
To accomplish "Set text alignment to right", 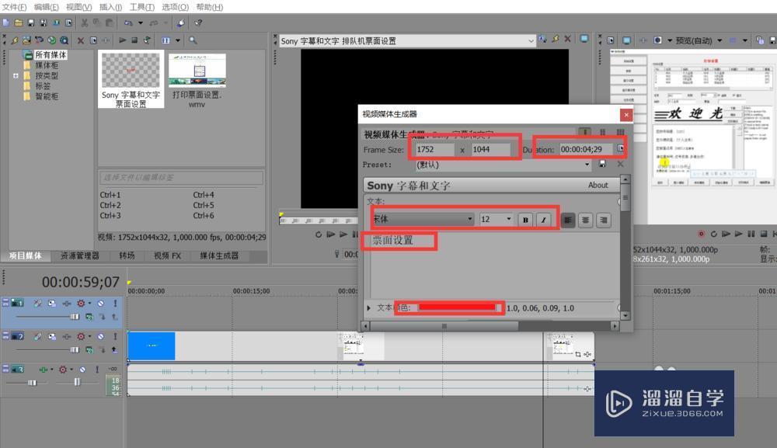I will pos(604,221).
